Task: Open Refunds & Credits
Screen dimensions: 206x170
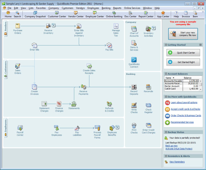Action: (109, 104)
